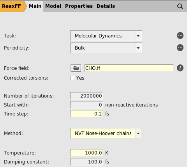Edit non-reactive iterations start field

coord(86,105)
